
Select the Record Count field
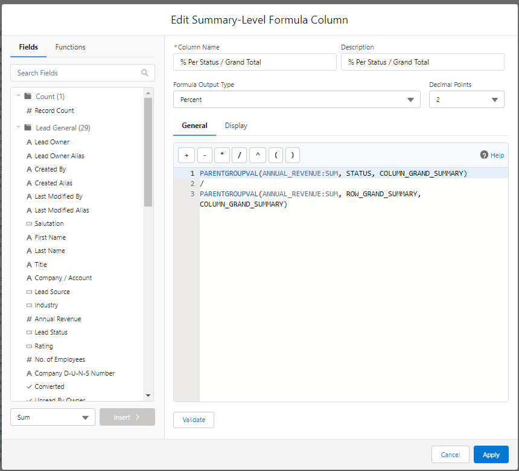[x=54, y=111]
